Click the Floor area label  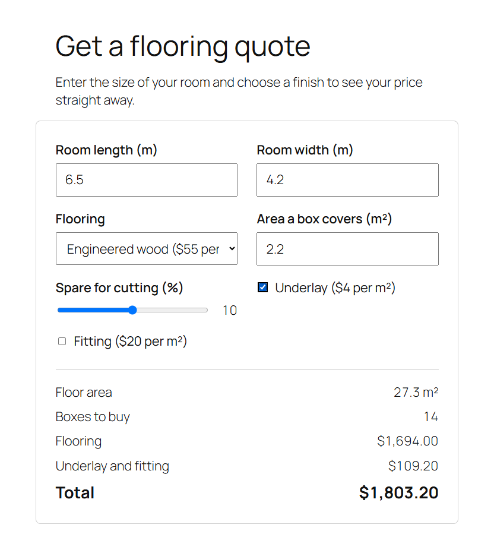84,392
